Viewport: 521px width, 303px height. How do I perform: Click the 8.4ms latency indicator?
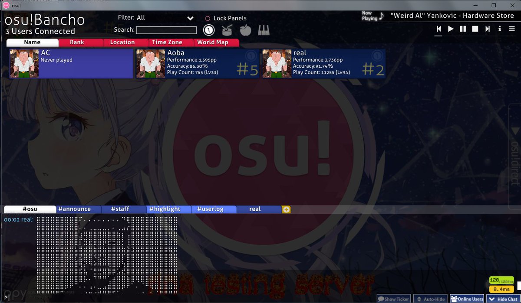pos(501,289)
